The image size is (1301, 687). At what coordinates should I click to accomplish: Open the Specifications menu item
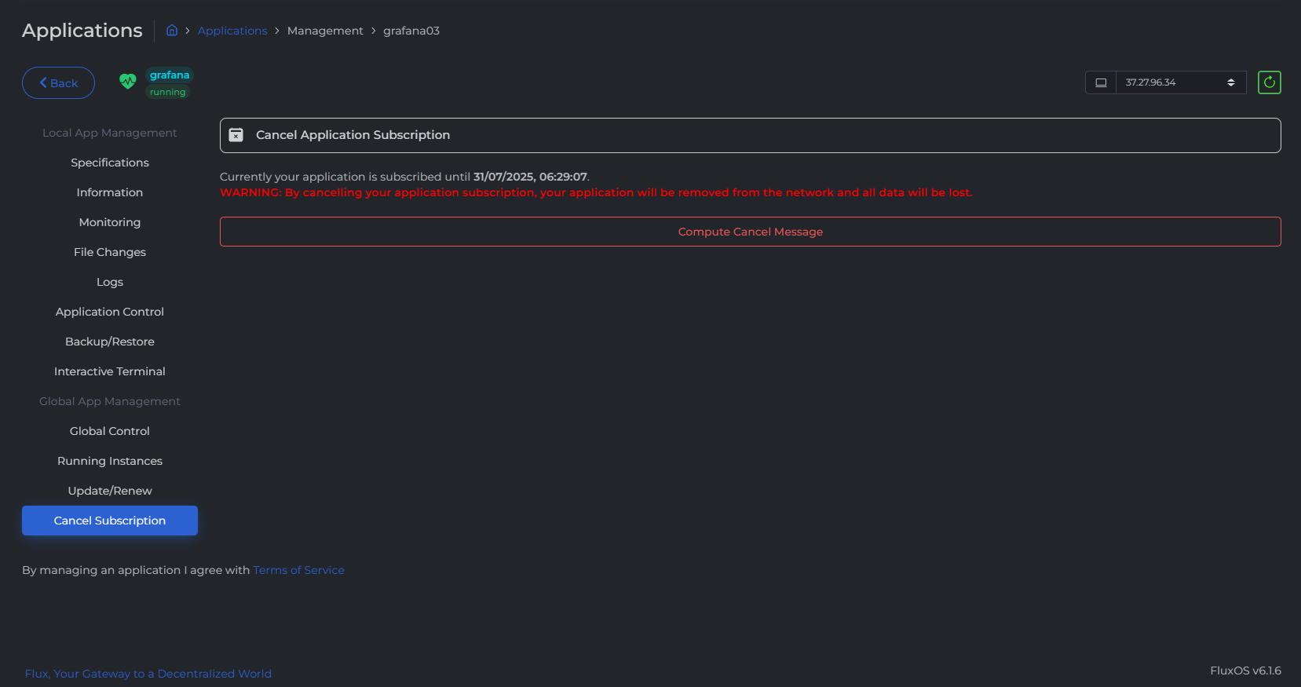110,163
